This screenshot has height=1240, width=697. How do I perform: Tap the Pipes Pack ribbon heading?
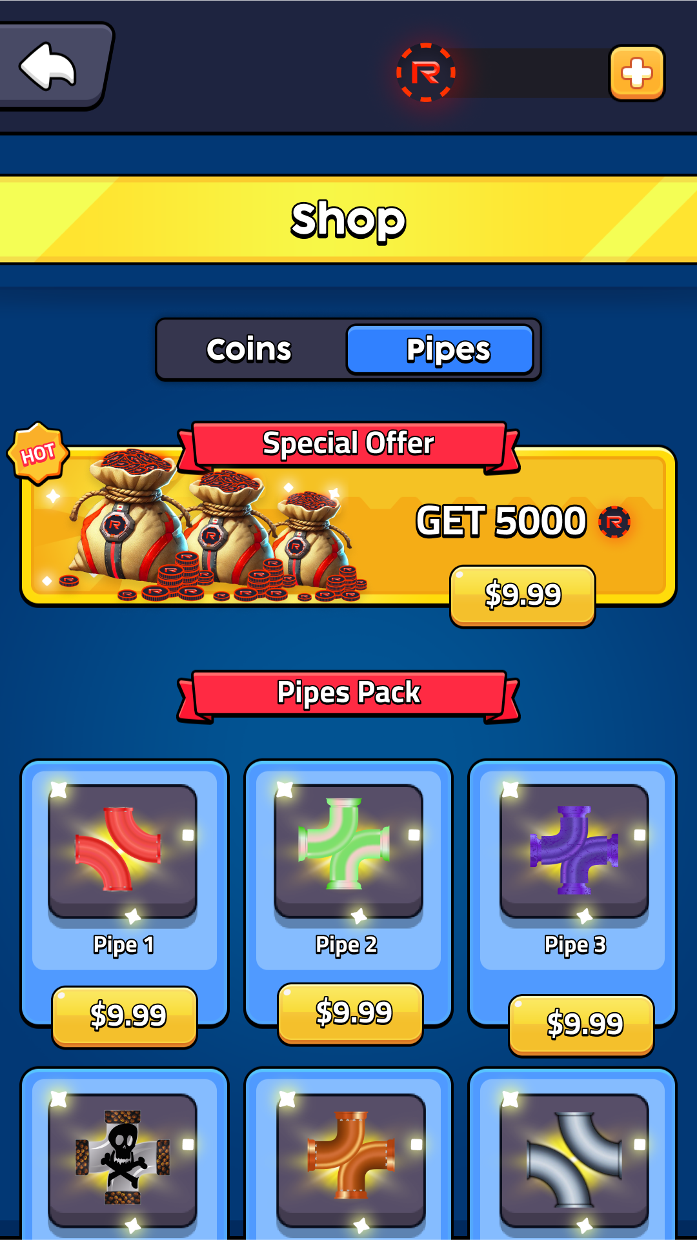click(348, 694)
